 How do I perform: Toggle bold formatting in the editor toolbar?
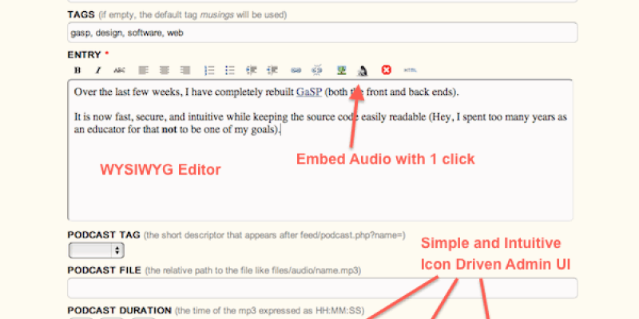point(77,70)
